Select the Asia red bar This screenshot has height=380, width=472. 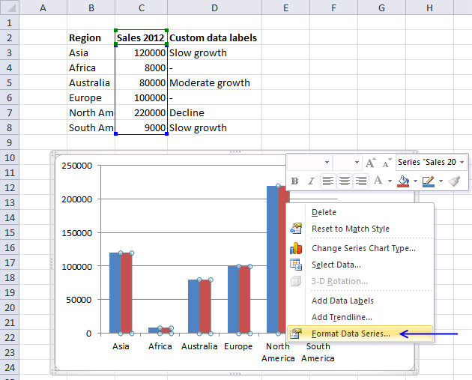coord(126,293)
